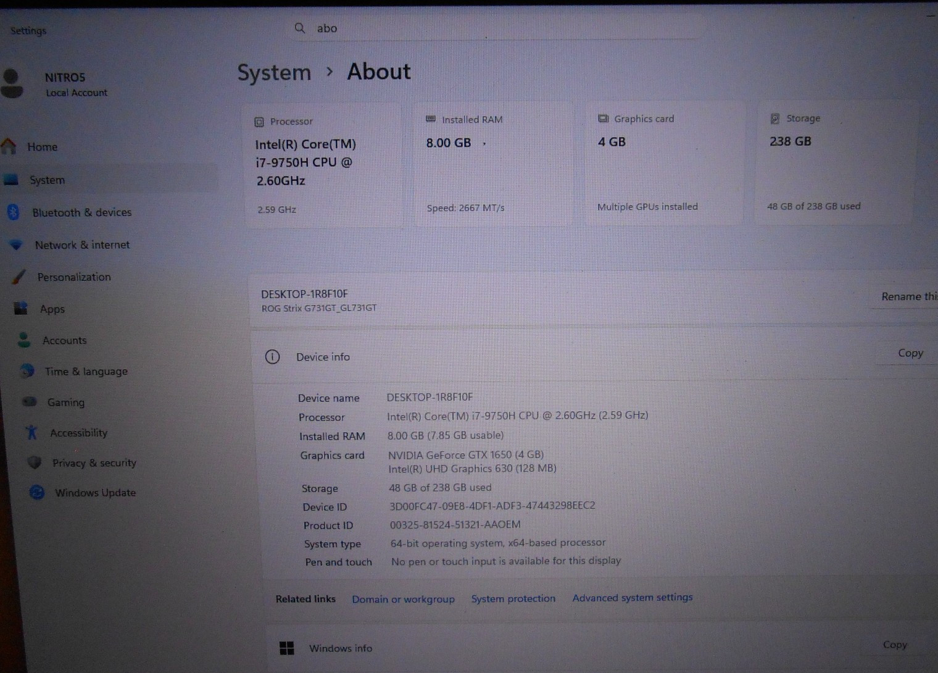Open Domain or workgroup link
The image size is (938, 673).
[403, 599]
